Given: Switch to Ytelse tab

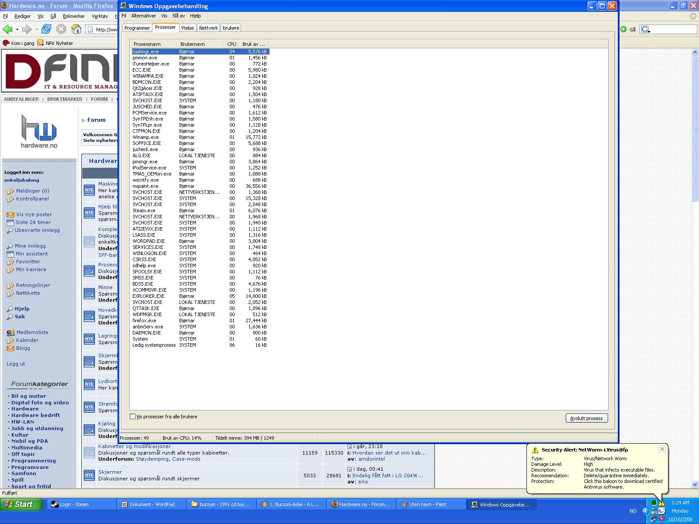Looking at the screenshot, I should pyautogui.click(x=187, y=28).
